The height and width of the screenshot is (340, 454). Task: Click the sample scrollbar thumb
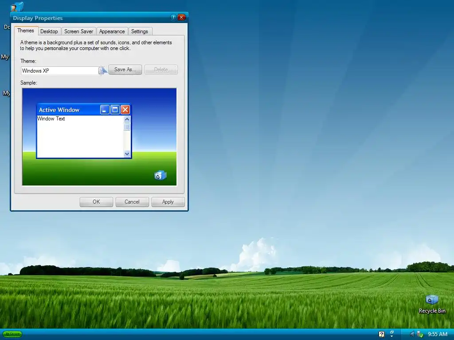(x=127, y=127)
